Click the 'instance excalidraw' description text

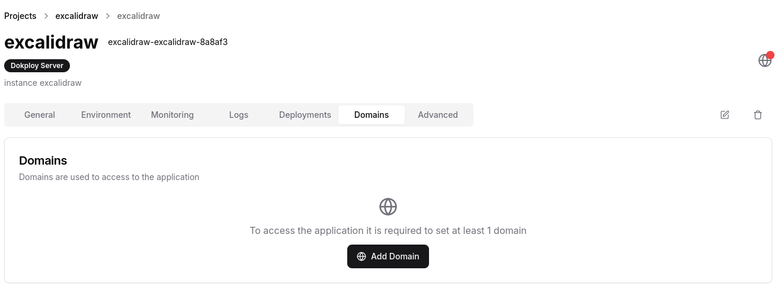pyautogui.click(x=43, y=83)
